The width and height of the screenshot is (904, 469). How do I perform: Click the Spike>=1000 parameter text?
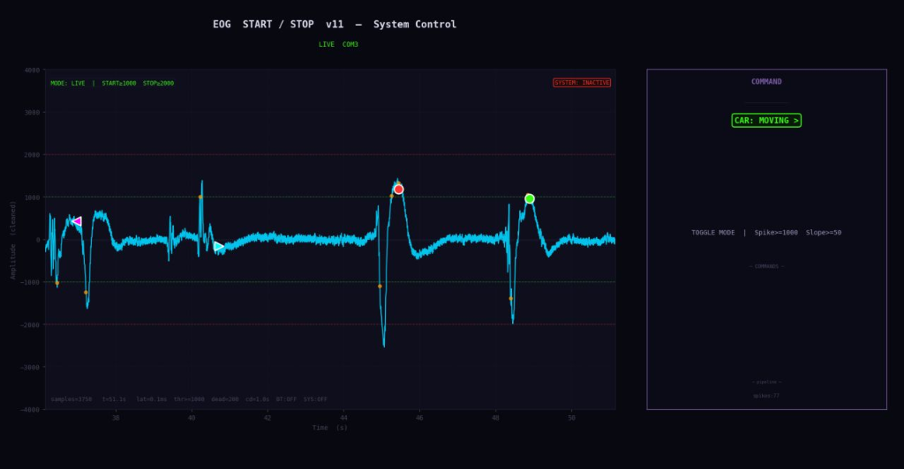pyautogui.click(x=776, y=233)
